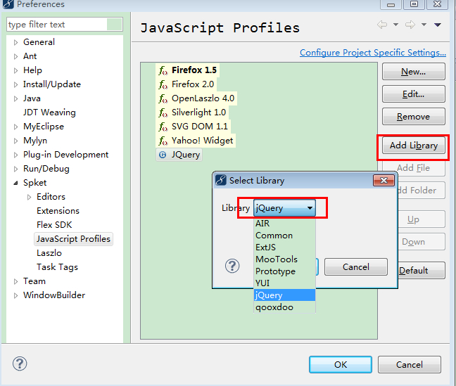Image resolution: width=456 pixels, height=386 pixels.
Task: Click Cancel in Select Library dialog
Action: pos(356,267)
